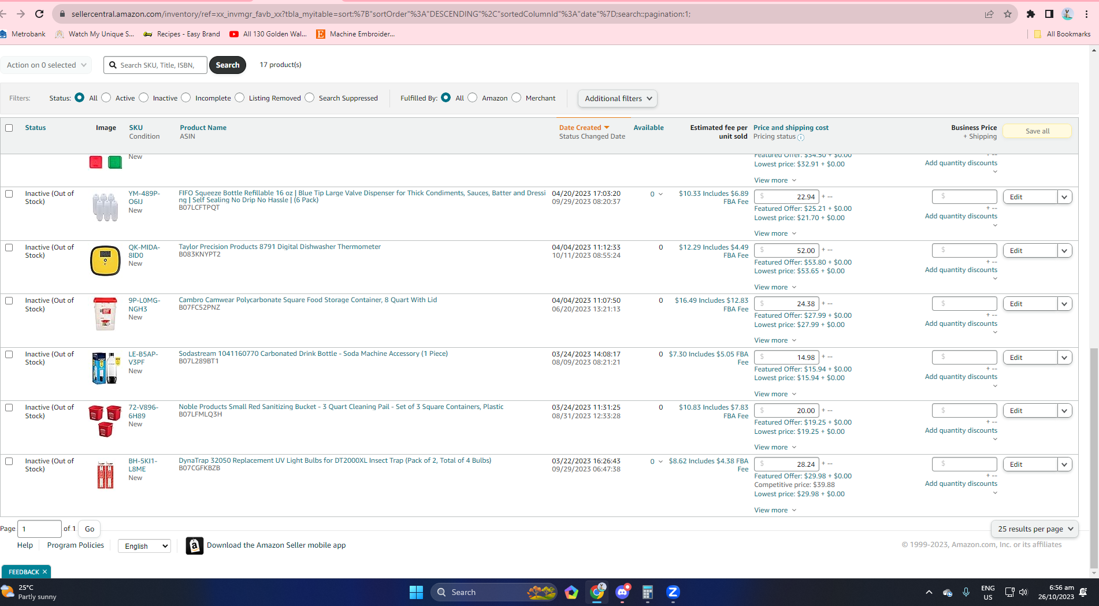Click the Page number input field
The height and width of the screenshot is (606, 1099).
point(40,529)
